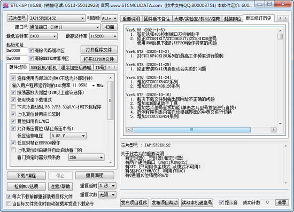294x212 pixels.
Task: Click hardware options scrollbar up arrow
Action: click(111, 77)
